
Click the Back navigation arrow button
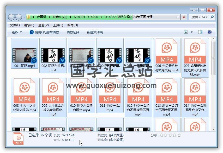point(11,17)
